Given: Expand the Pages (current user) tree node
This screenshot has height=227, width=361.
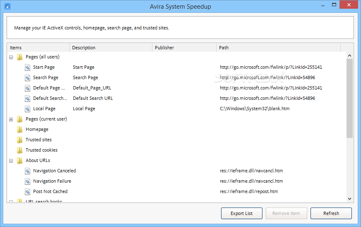Looking at the screenshot, I should (x=11, y=119).
